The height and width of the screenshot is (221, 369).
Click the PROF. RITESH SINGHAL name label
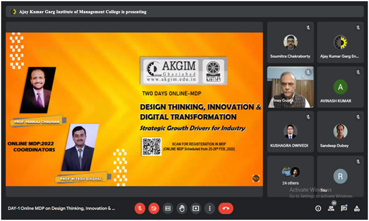pos(81,179)
